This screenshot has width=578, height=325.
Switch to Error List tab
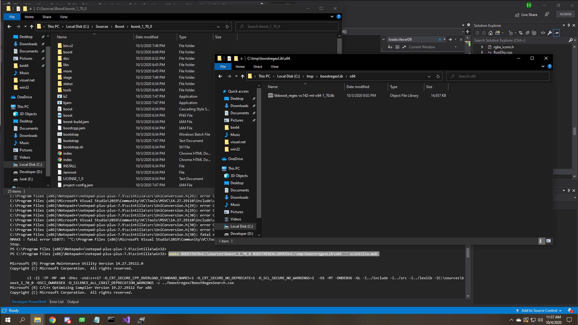[57, 302]
